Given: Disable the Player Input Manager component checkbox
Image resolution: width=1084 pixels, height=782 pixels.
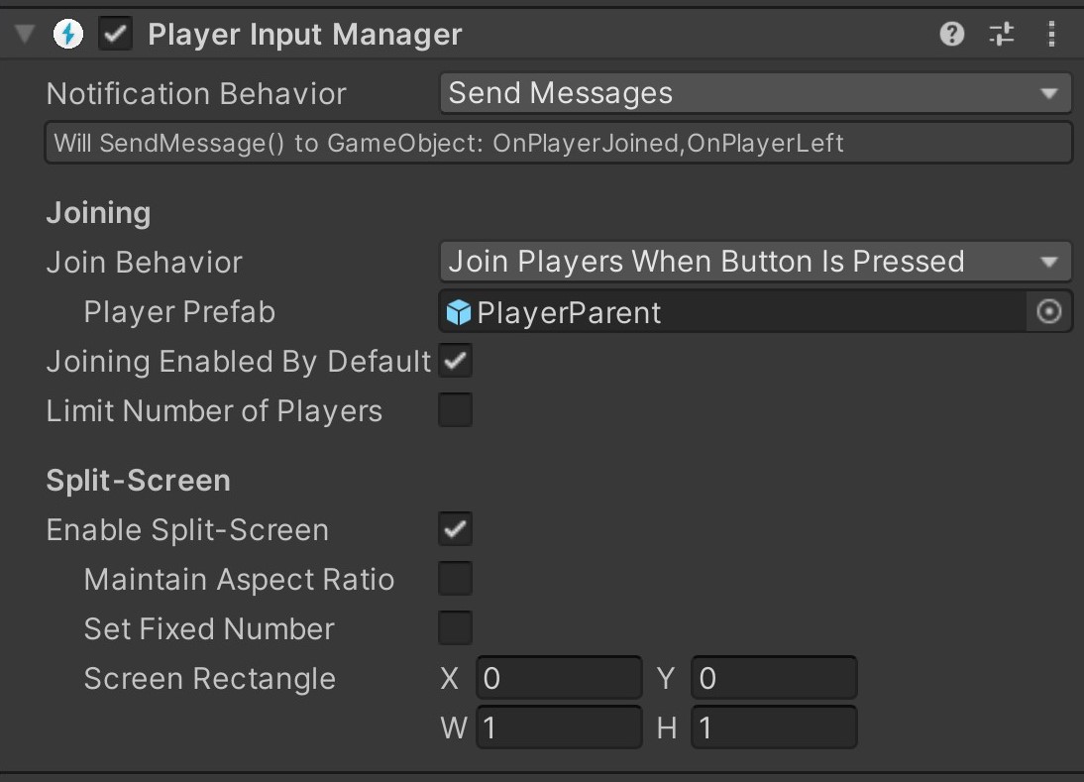Looking at the screenshot, I should click(x=116, y=34).
